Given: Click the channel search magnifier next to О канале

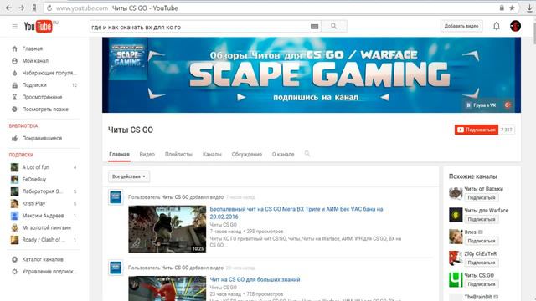Looking at the screenshot, I should click(307, 154).
